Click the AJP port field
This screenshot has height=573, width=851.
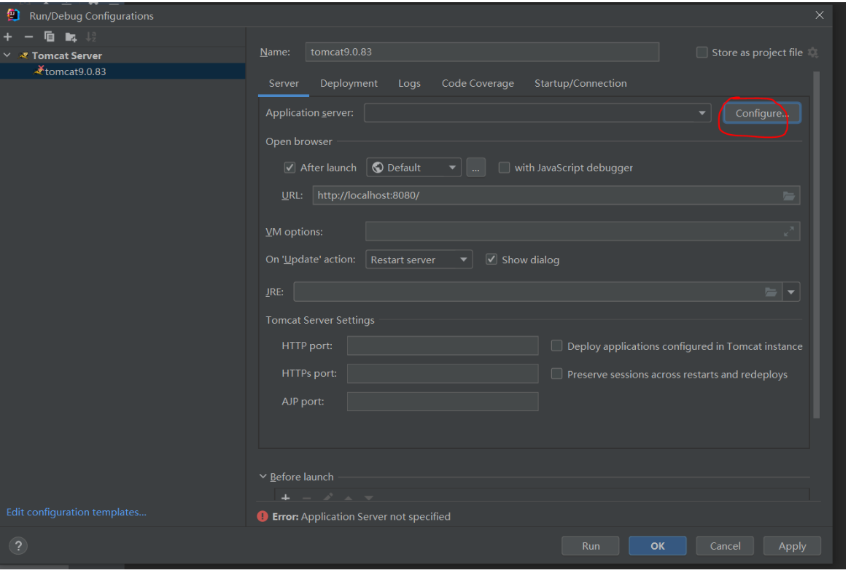click(x=443, y=402)
